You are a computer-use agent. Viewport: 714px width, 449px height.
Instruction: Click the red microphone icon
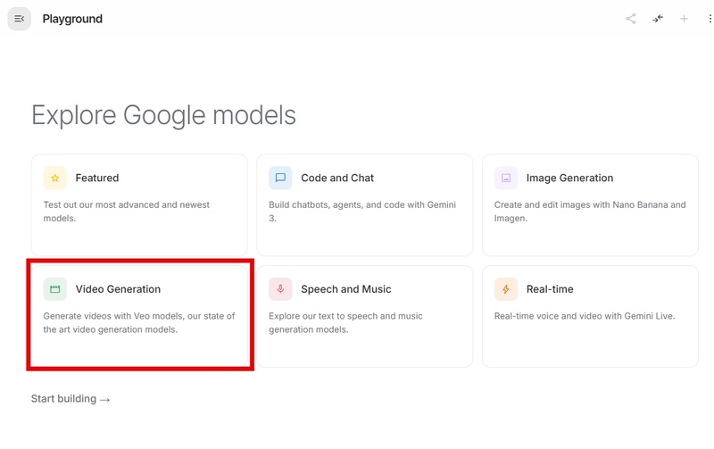tap(280, 289)
